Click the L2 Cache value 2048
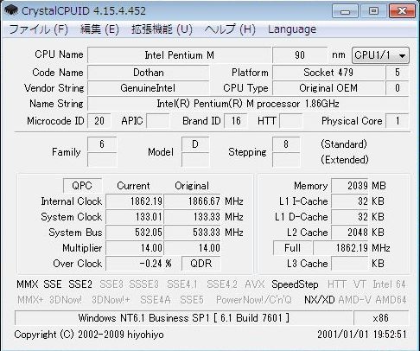 click(x=350, y=233)
